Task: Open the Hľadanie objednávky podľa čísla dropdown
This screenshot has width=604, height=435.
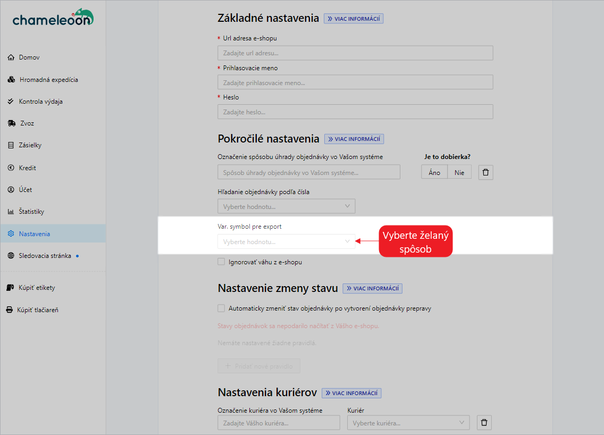Action: click(286, 206)
